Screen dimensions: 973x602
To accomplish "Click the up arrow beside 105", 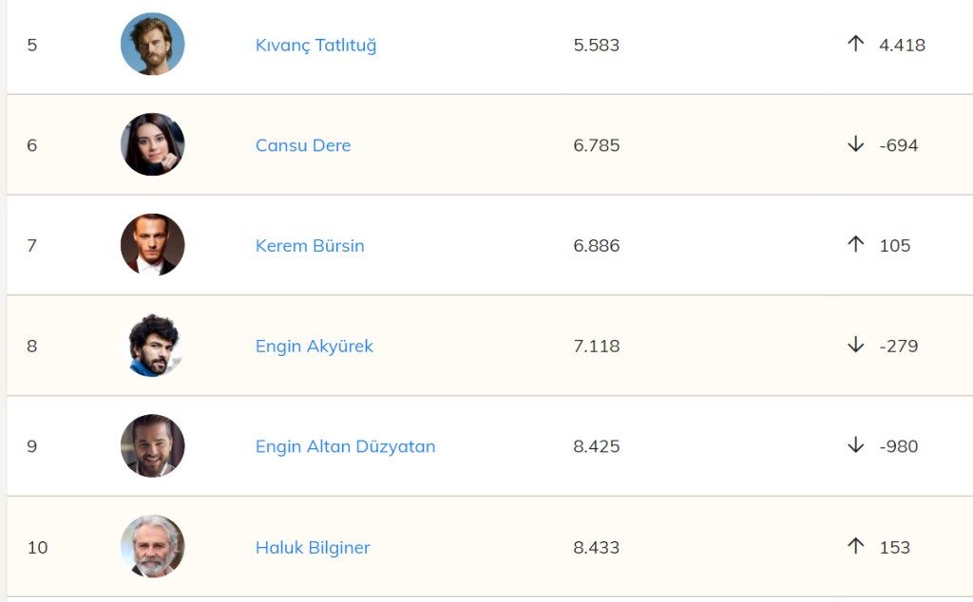I will pyautogui.click(x=855, y=245).
